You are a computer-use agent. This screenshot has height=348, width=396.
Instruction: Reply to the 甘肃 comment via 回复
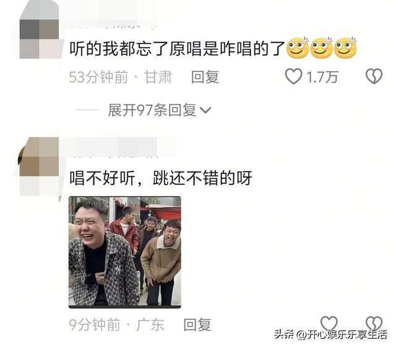click(x=205, y=77)
